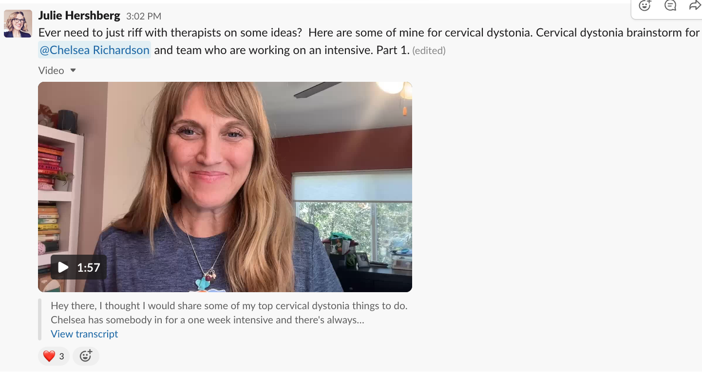Viewport: 702px width, 373px height.
Task: Click the transcript preview starting 'Hey there'
Action: point(229,313)
